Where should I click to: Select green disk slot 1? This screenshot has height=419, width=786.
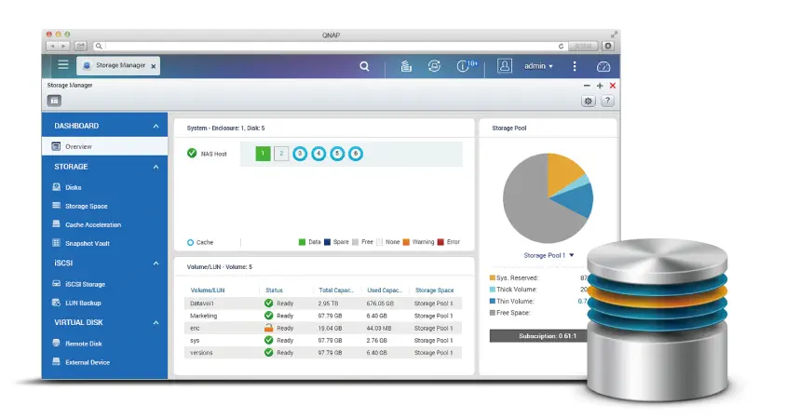pos(263,154)
